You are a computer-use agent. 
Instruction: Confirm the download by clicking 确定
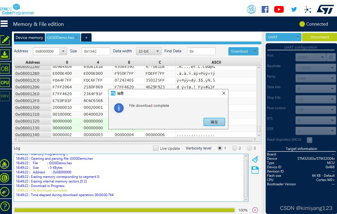(x=214, y=122)
